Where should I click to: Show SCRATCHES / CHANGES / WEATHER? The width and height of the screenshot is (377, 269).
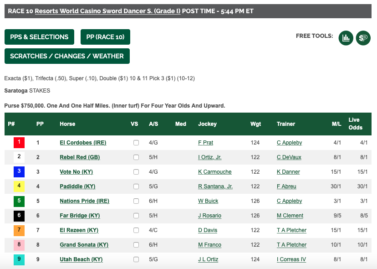pos(67,56)
